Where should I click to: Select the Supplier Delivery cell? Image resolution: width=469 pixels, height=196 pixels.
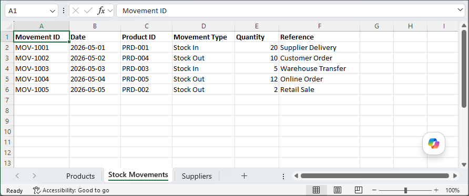tap(320, 47)
